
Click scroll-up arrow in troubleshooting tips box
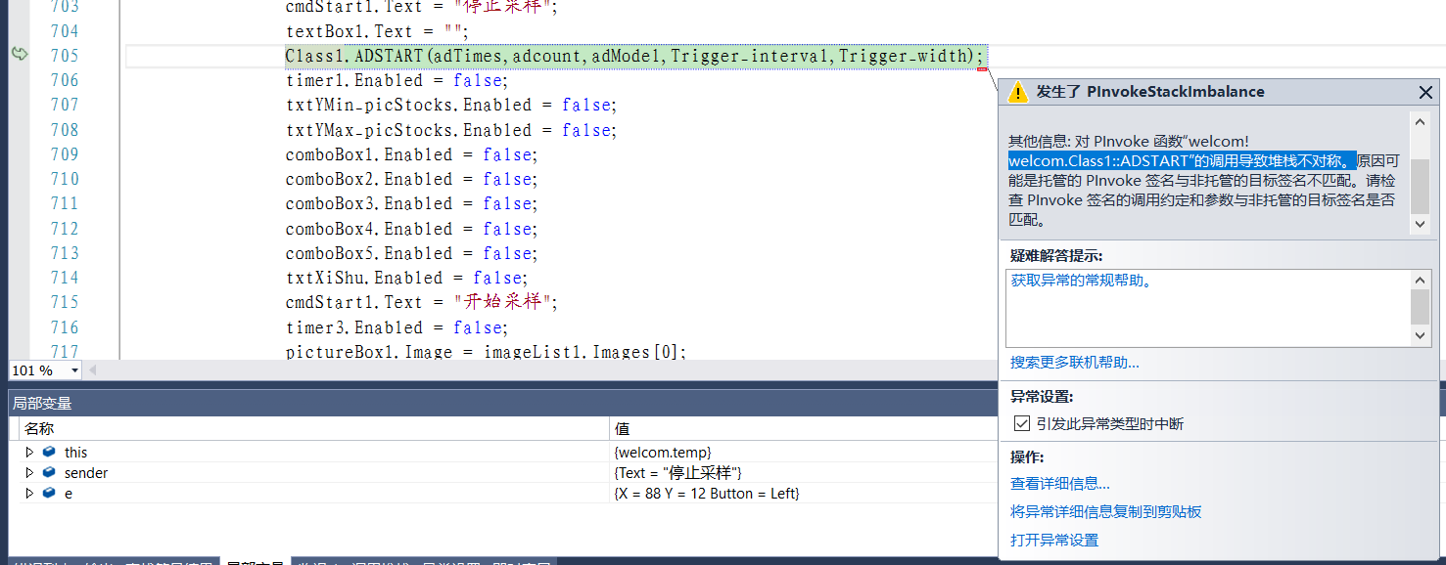pyautogui.click(x=1420, y=281)
